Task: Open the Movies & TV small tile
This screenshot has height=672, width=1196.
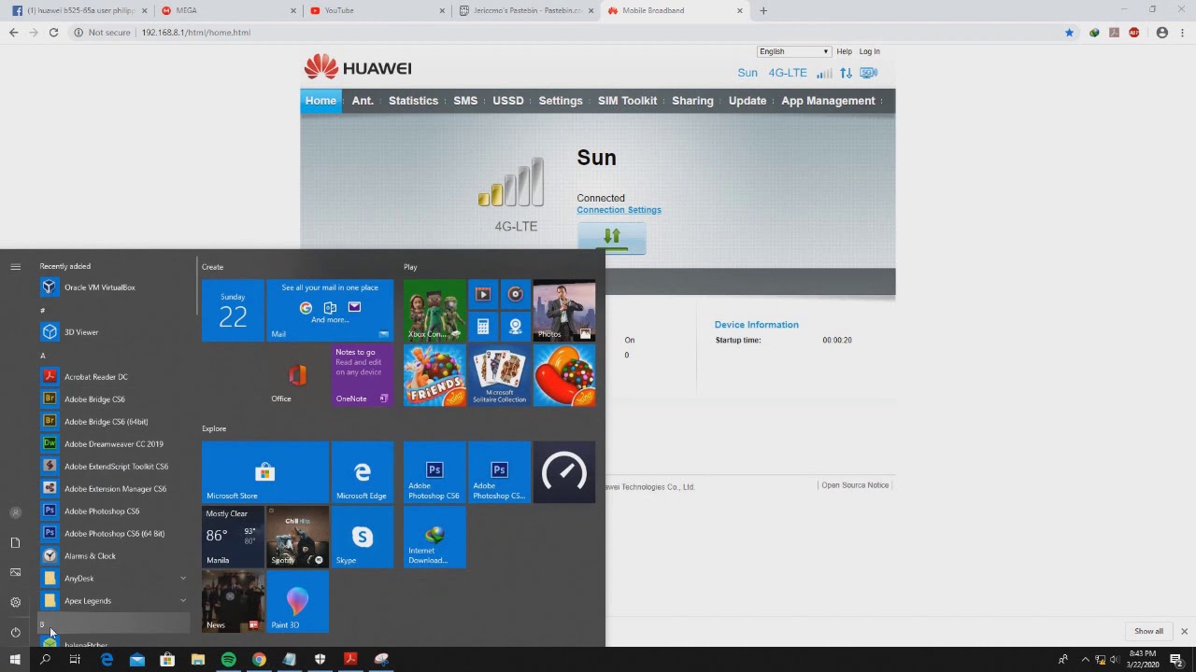Action: pyautogui.click(x=483, y=295)
